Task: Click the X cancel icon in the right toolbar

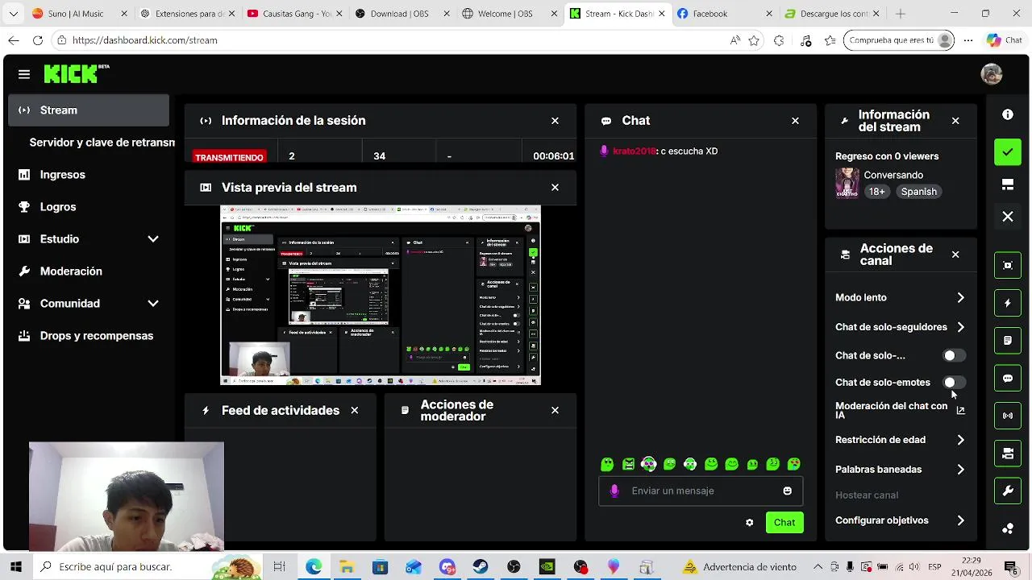Action: click(1008, 216)
